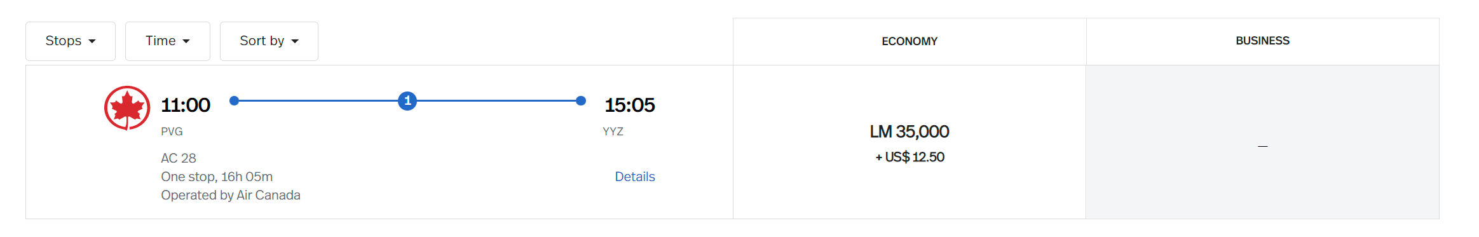Click the 15:05 arrival time

tap(629, 105)
